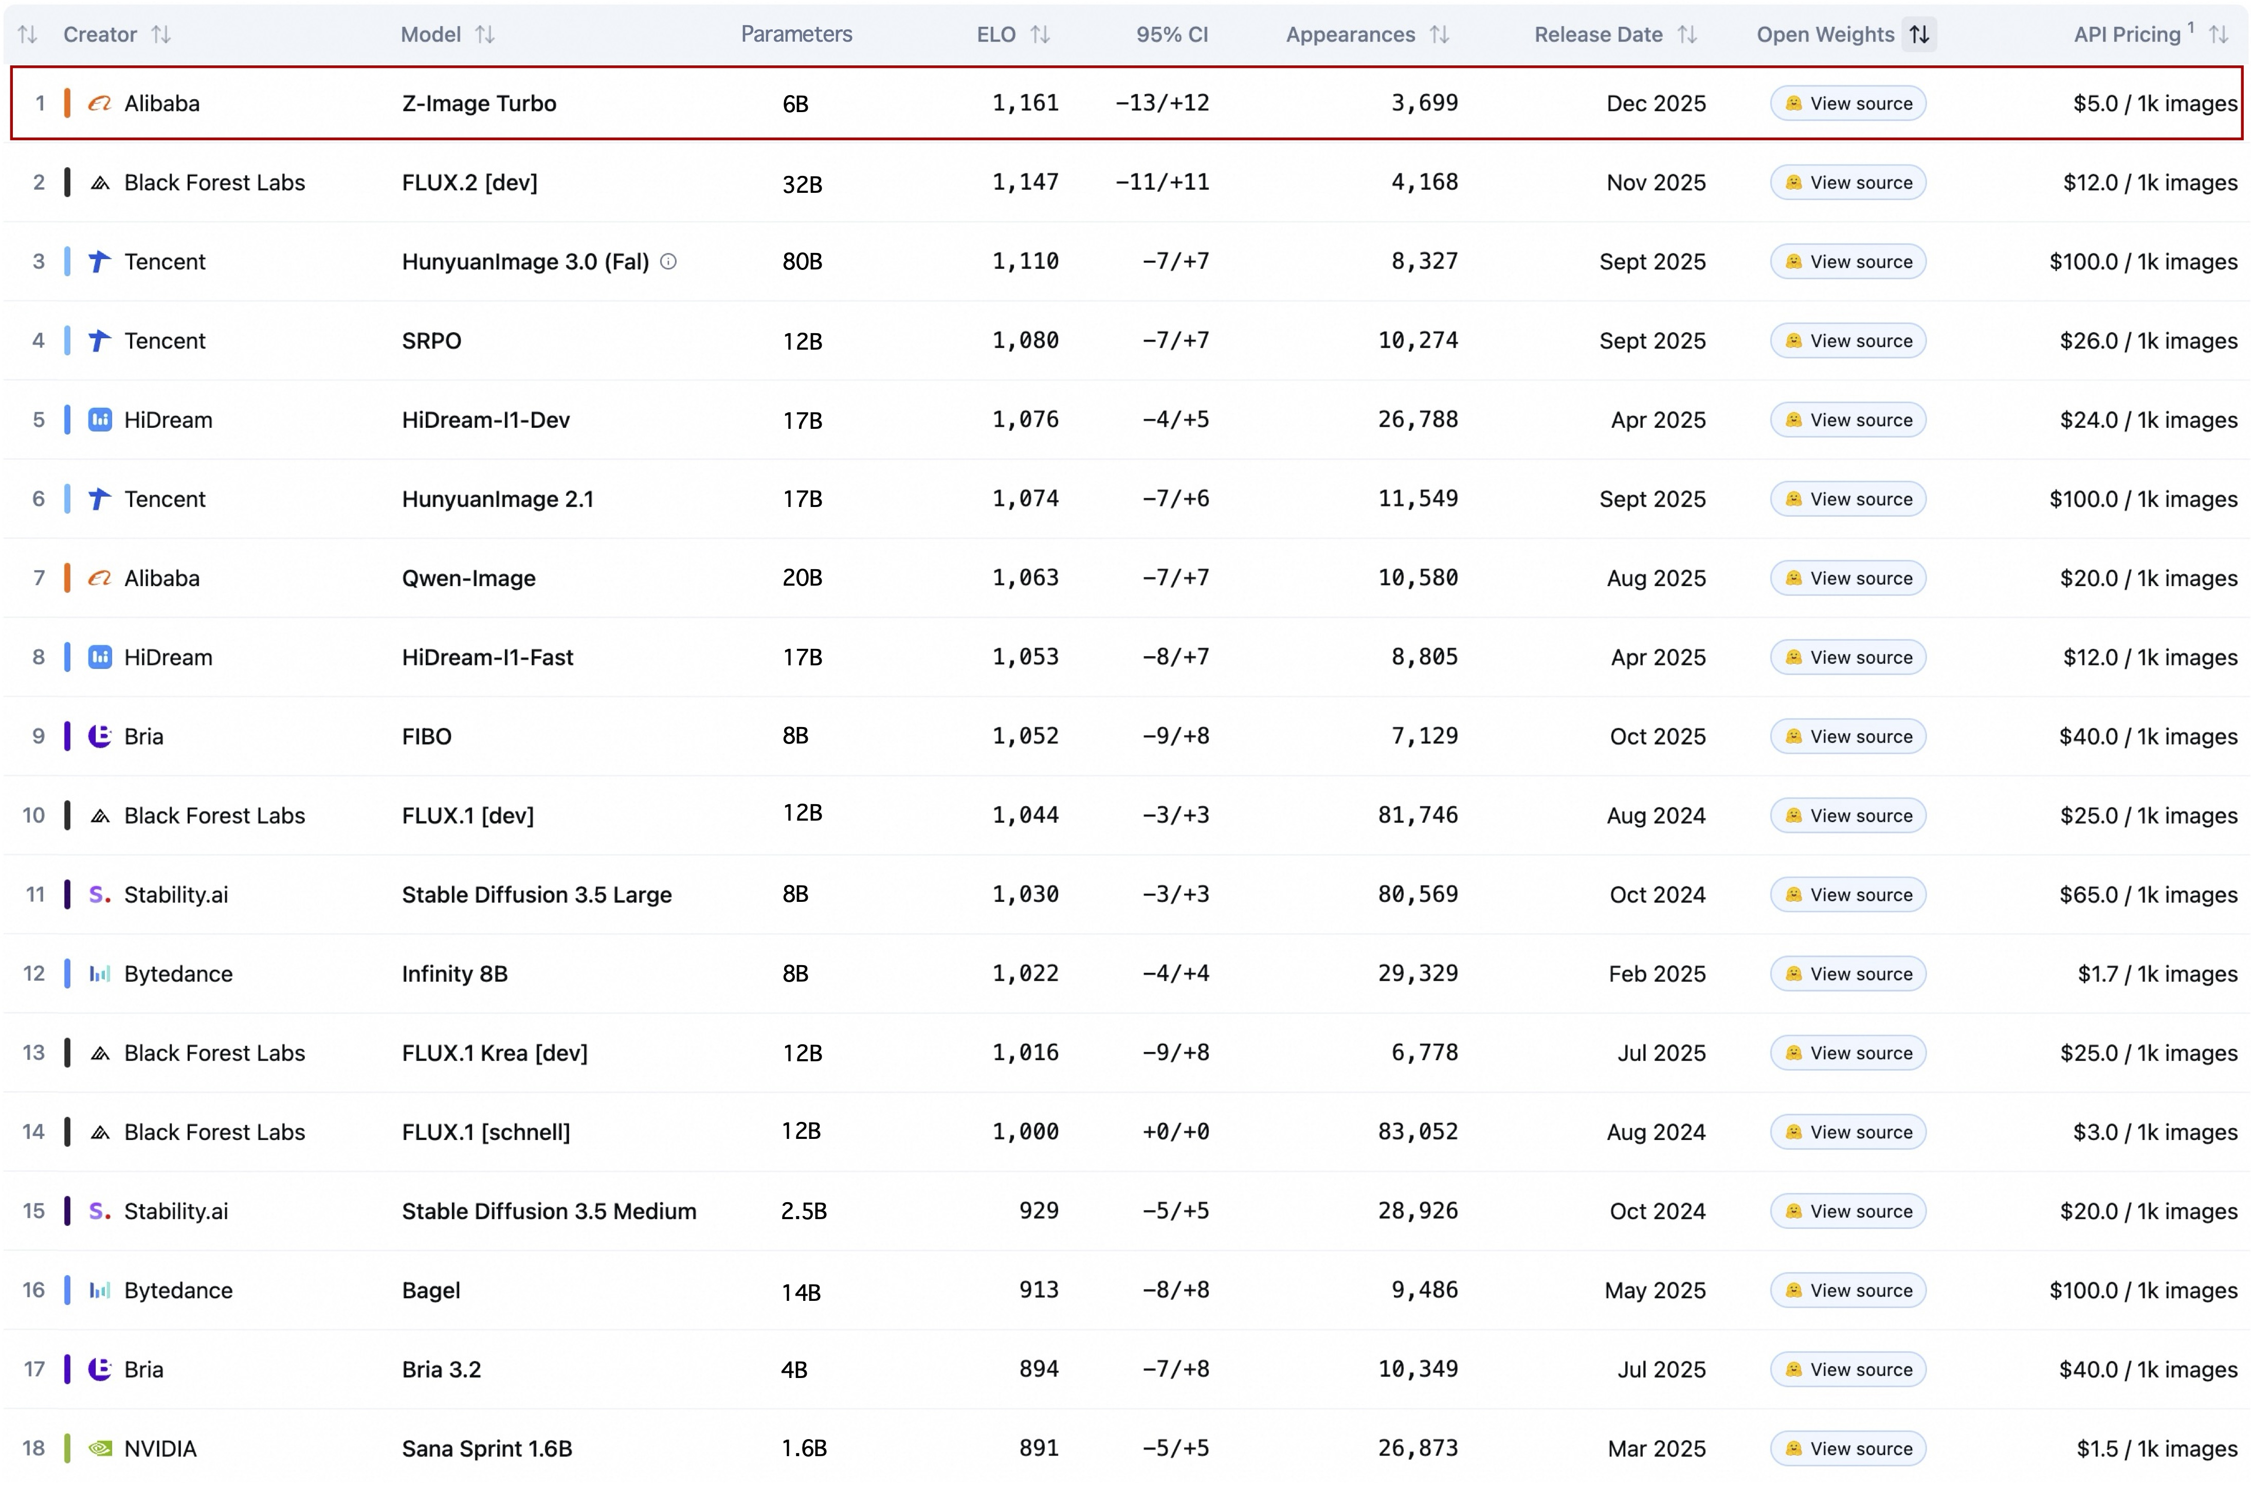Screen dimensions: 2251x1487
Task: Sort table by ELO column
Action: [1040, 35]
